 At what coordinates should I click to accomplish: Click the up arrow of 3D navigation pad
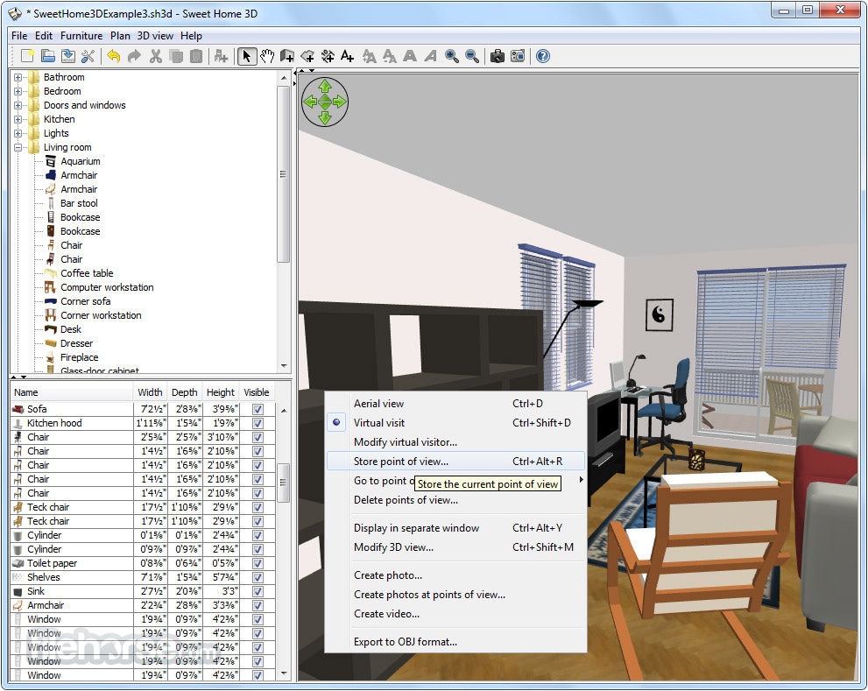click(x=325, y=87)
